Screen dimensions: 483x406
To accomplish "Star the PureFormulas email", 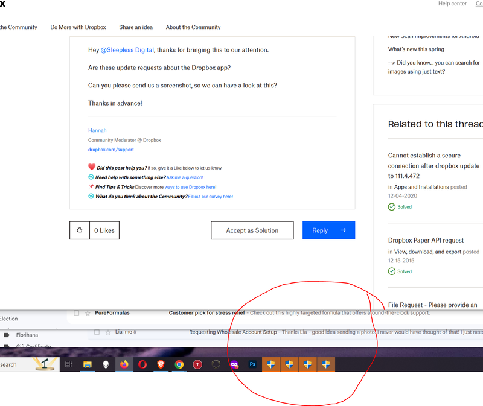I will point(88,313).
